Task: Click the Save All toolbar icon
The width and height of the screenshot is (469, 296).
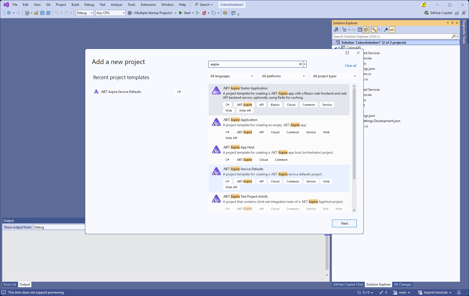Action: [x=48, y=13]
